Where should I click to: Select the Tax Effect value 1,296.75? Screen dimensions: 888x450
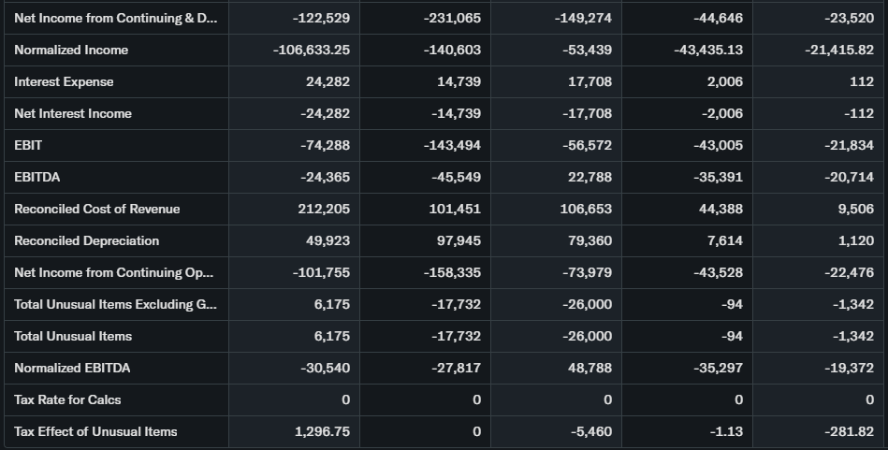coord(322,431)
